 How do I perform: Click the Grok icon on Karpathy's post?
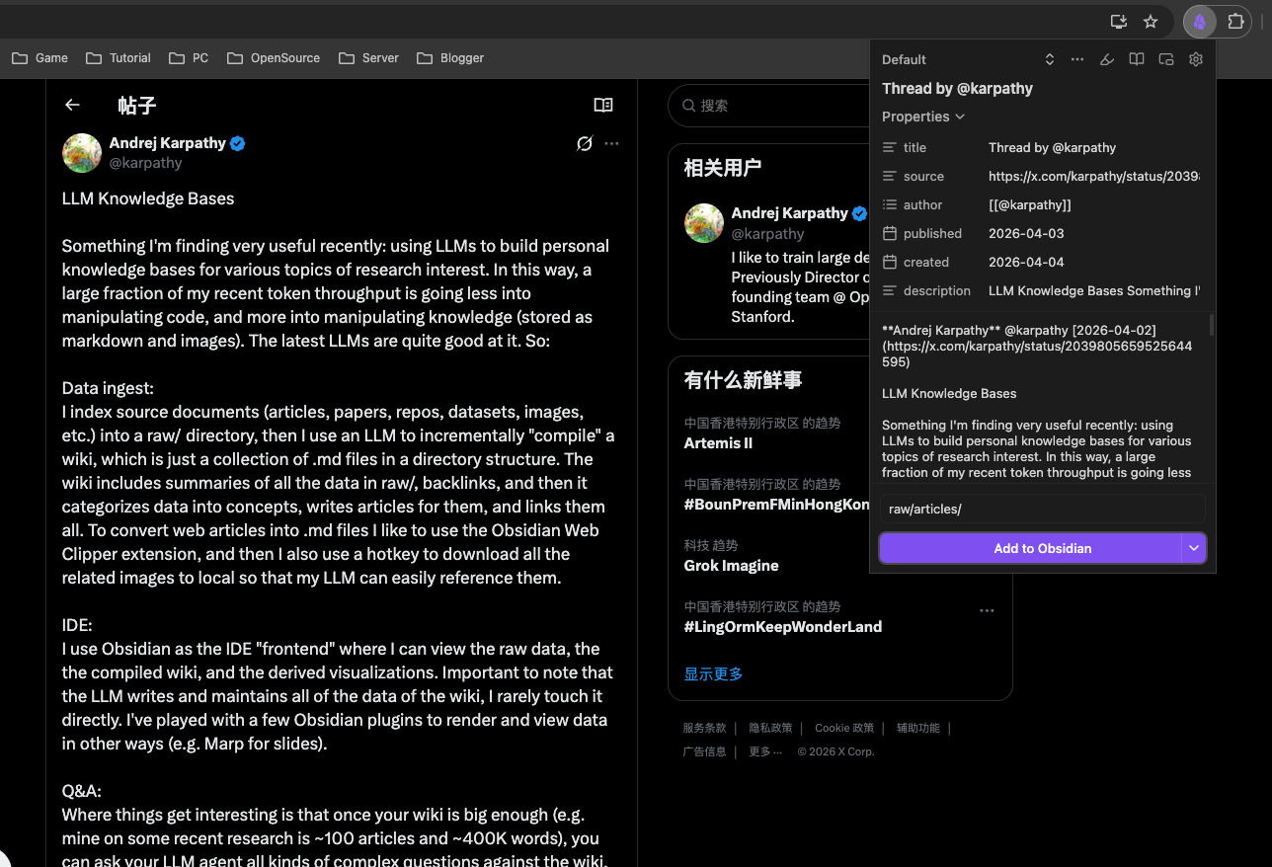585,144
